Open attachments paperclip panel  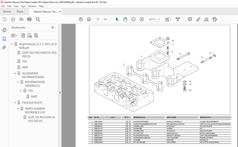pyautogui.click(x=4, y=47)
